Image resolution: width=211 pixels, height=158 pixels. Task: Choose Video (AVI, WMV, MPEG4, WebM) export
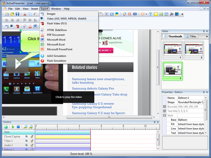click(x=69, y=19)
